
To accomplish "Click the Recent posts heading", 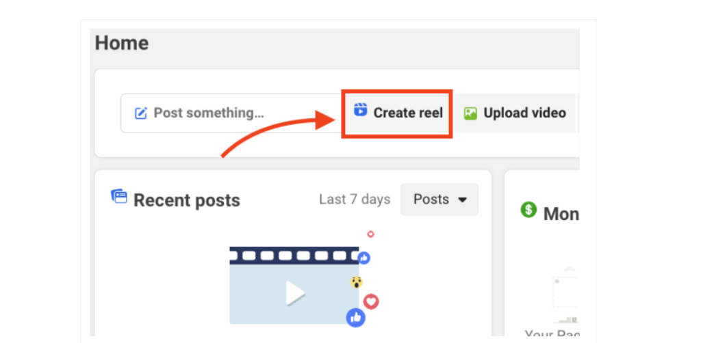I will [x=186, y=200].
